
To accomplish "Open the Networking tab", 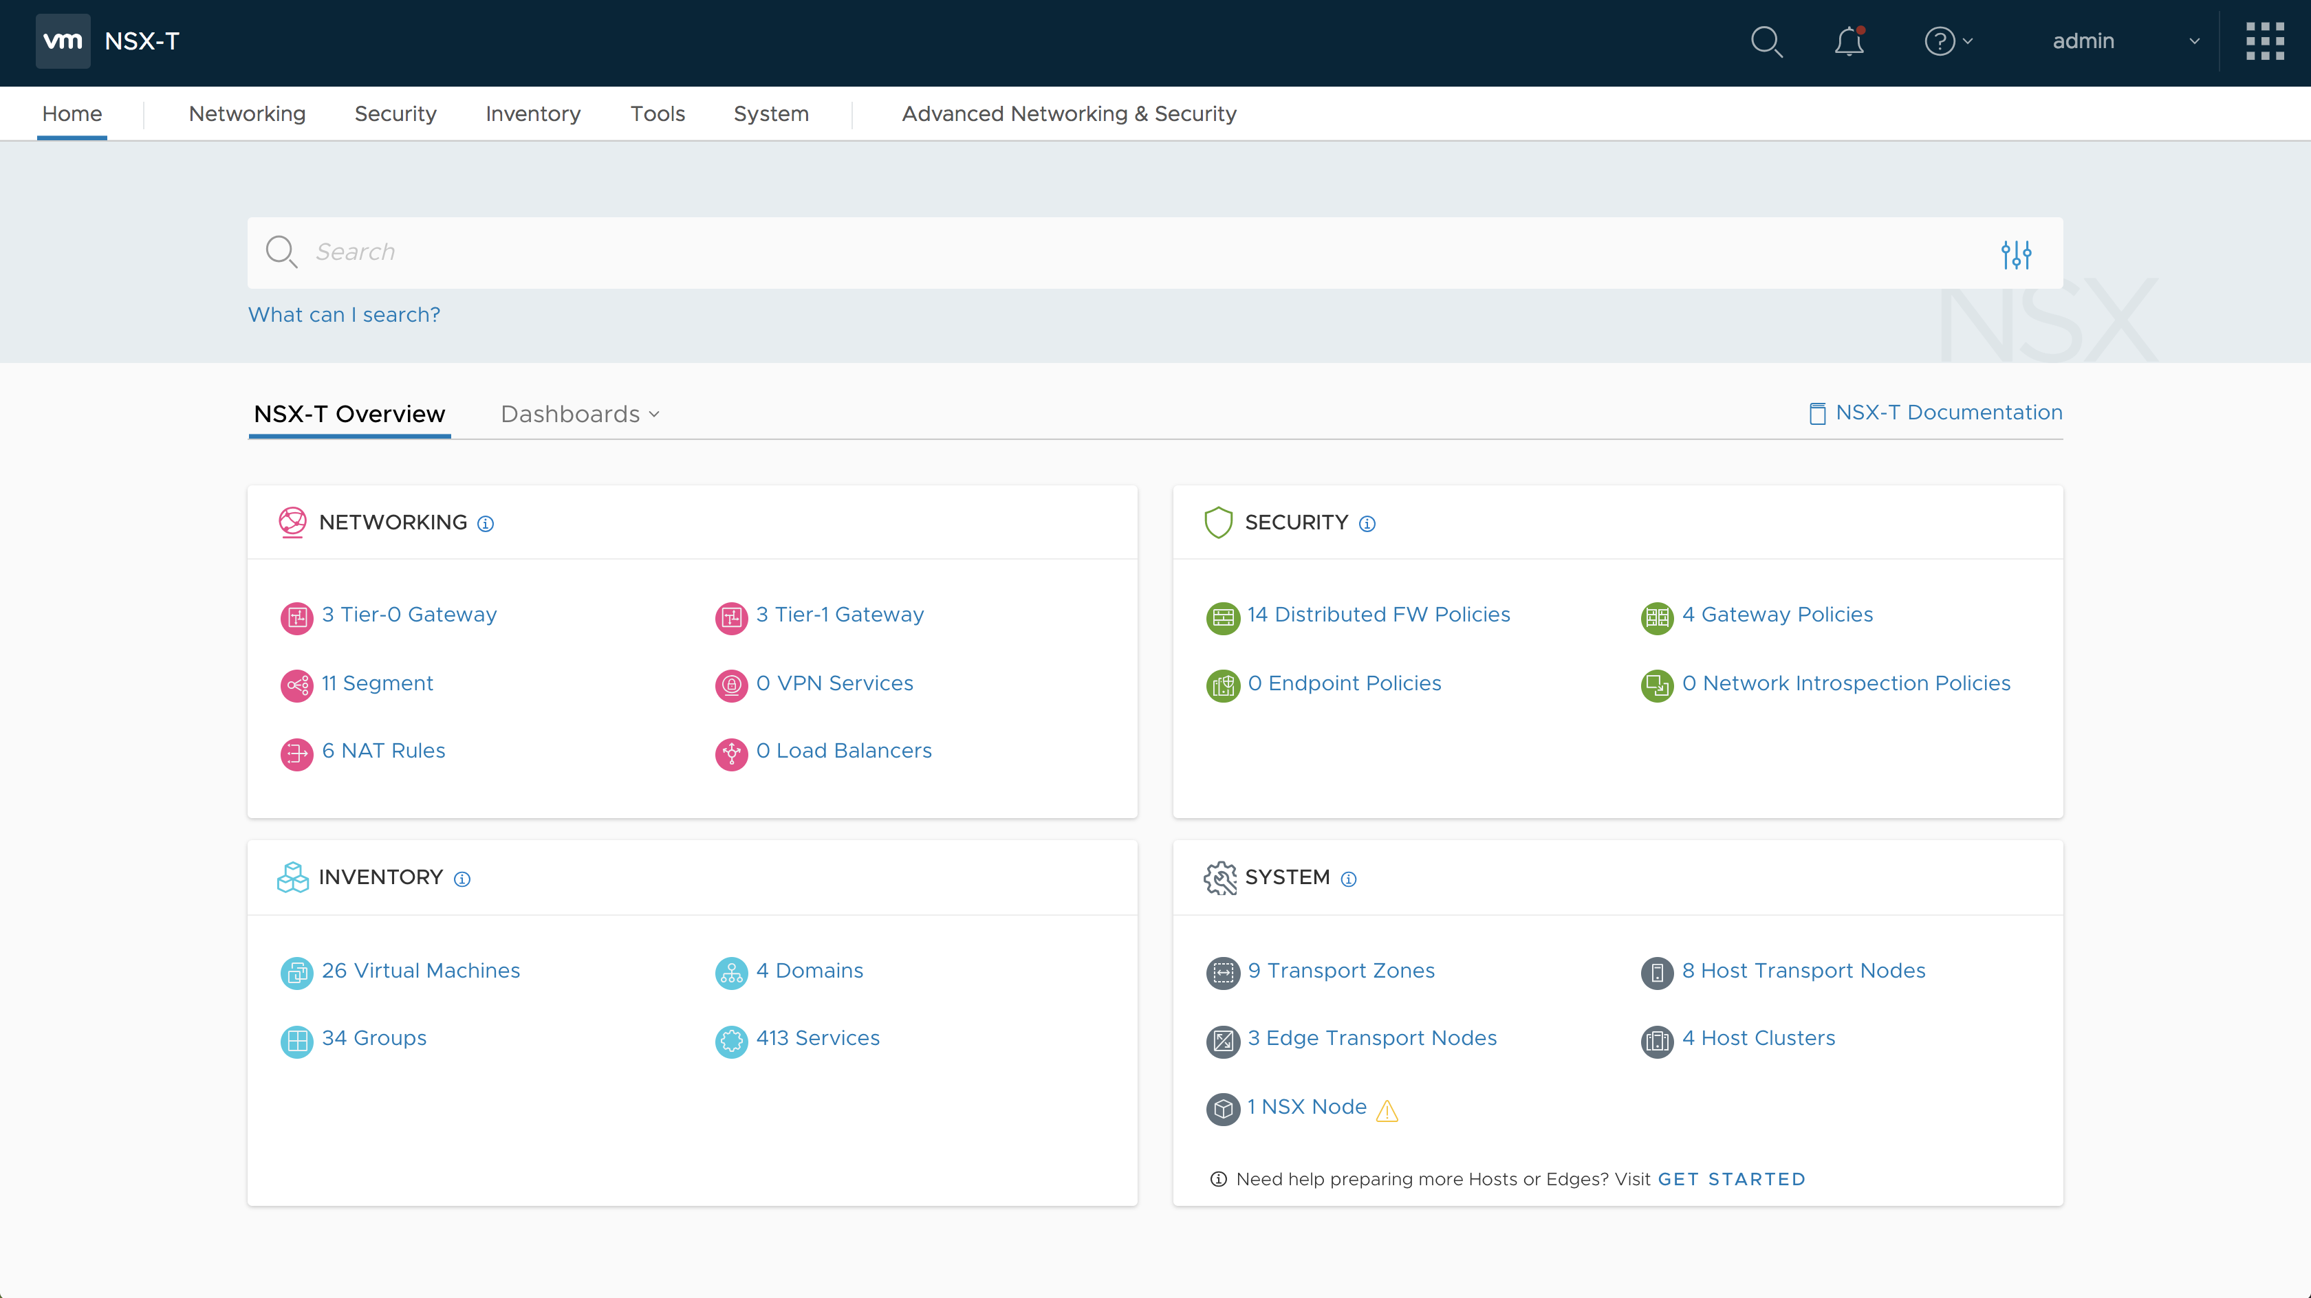I will (247, 114).
